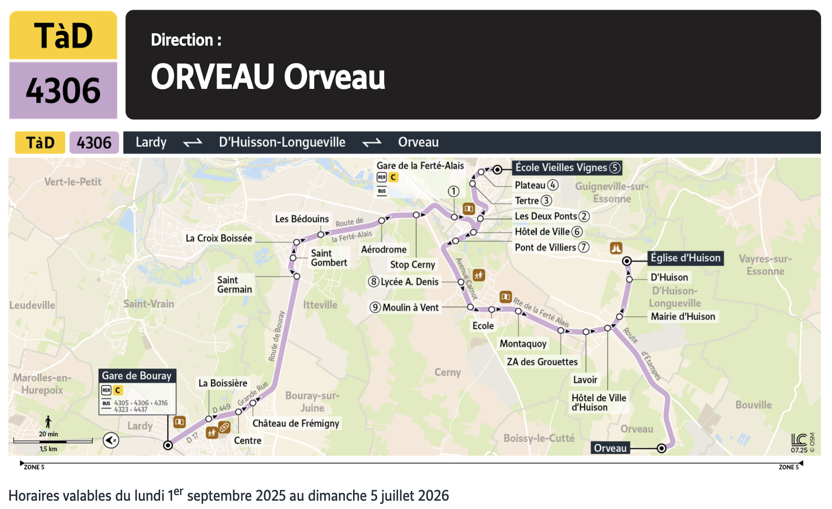Click the Hôtel de Ville 6 label
832x509 pixels.
tap(548, 231)
